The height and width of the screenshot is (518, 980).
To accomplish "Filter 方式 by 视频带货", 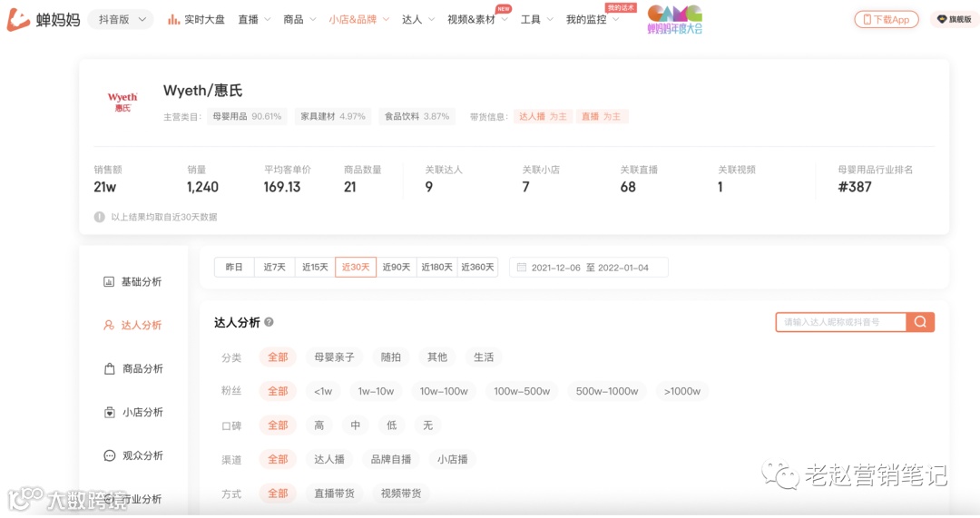I will click(401, 494).
